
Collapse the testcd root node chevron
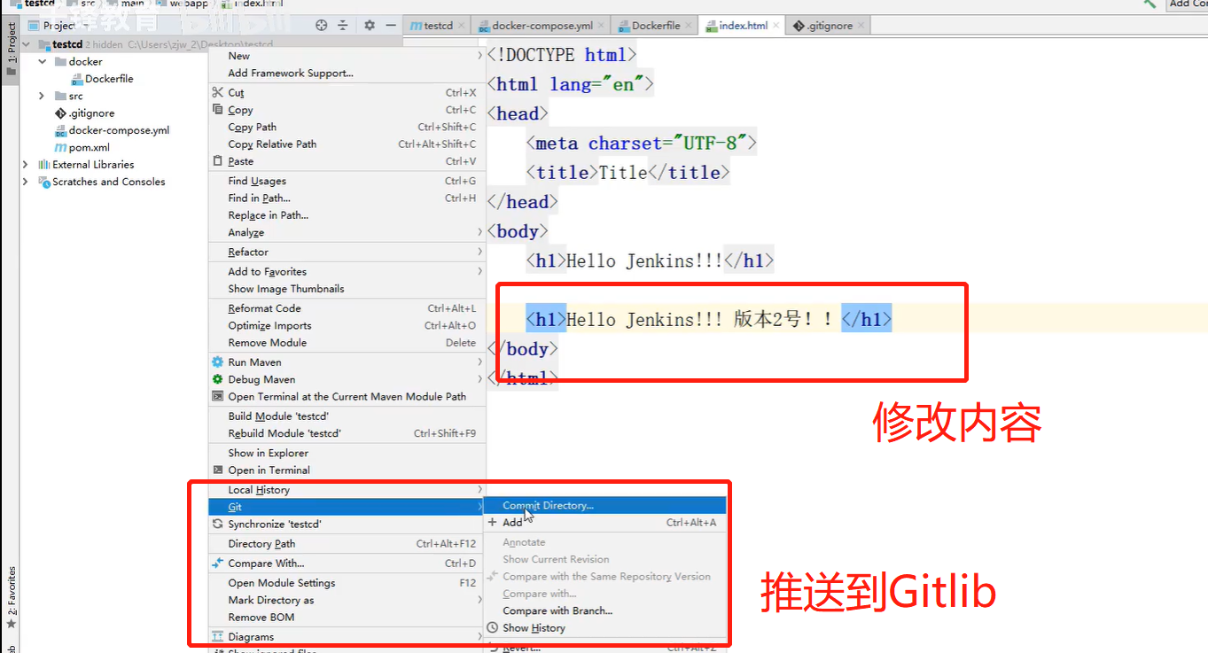[x=26, y=44]
